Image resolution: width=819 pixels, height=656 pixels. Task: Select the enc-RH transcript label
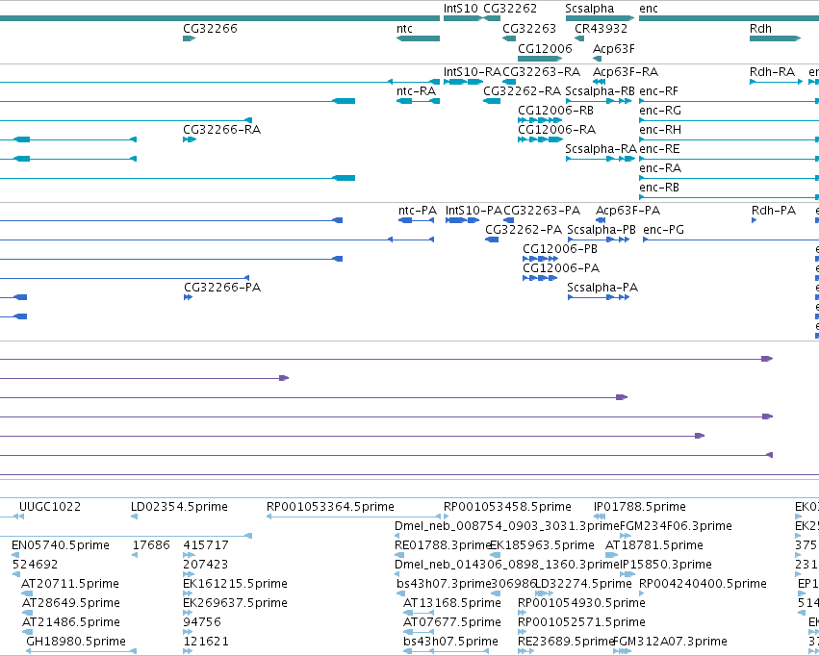pos(660,130)
